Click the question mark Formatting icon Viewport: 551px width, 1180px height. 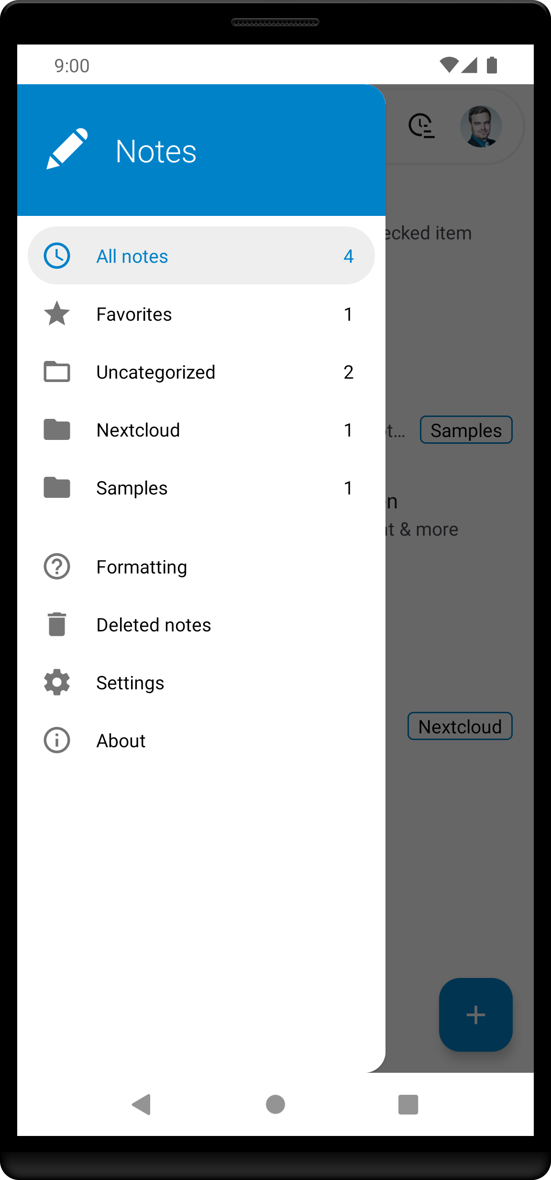coord(57,566)
